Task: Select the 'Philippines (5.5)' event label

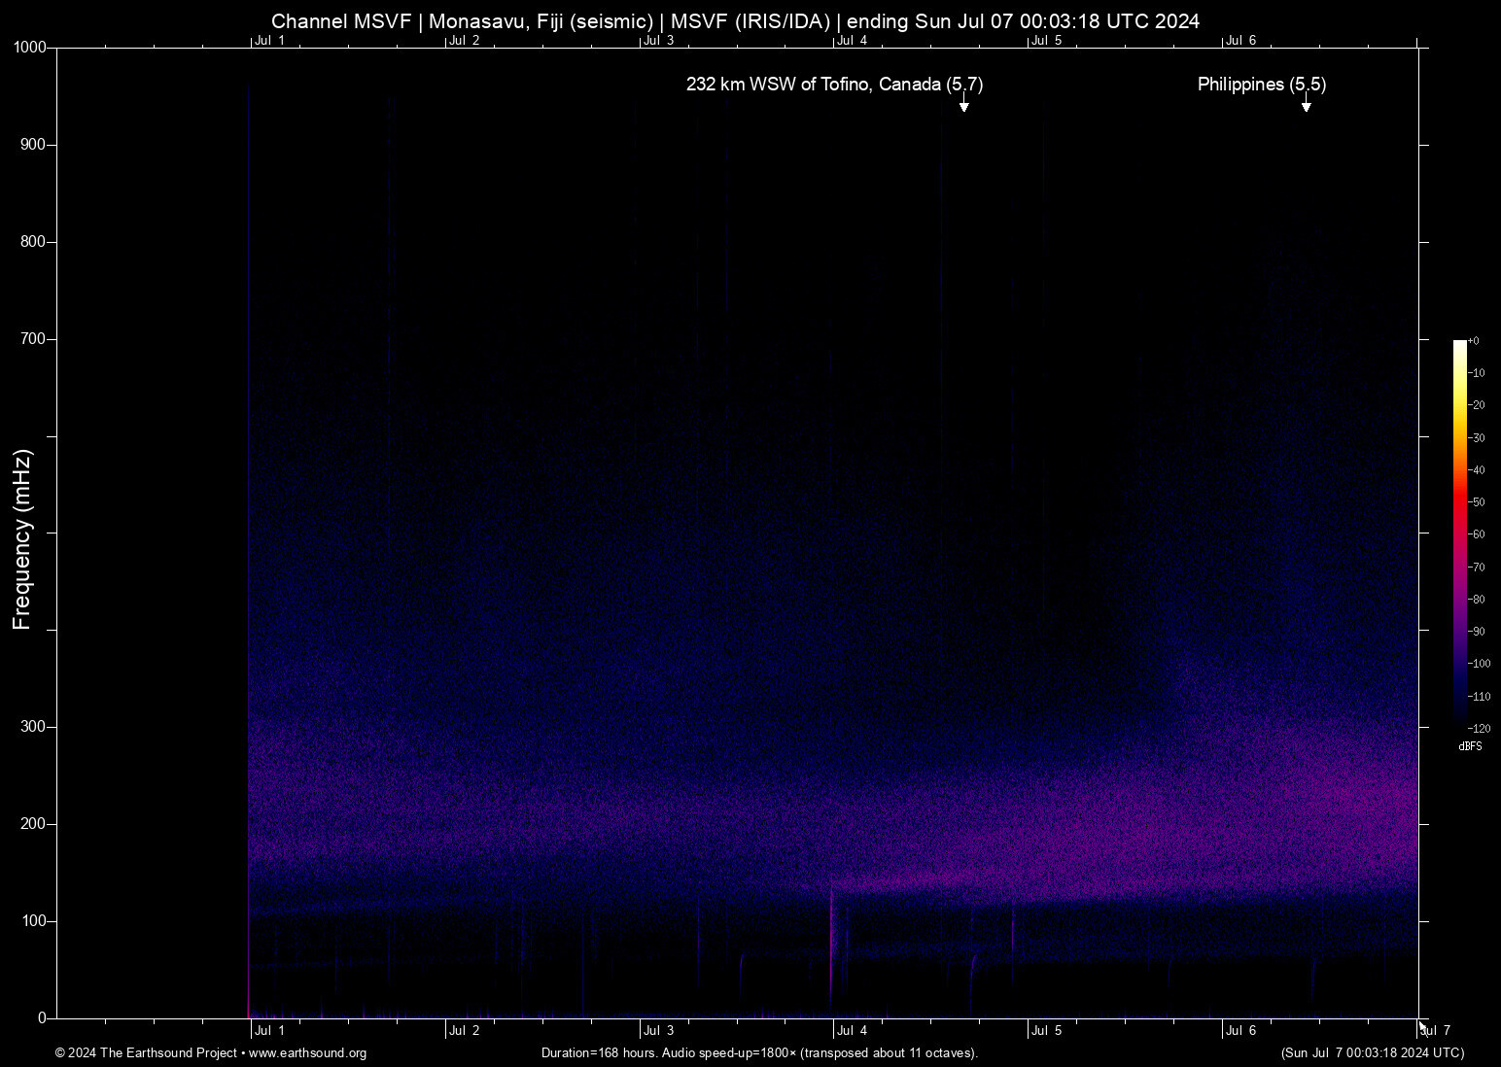Action: click(x=1262, y=85)
